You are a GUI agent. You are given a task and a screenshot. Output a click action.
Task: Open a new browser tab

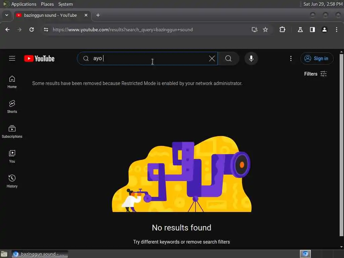98,15
